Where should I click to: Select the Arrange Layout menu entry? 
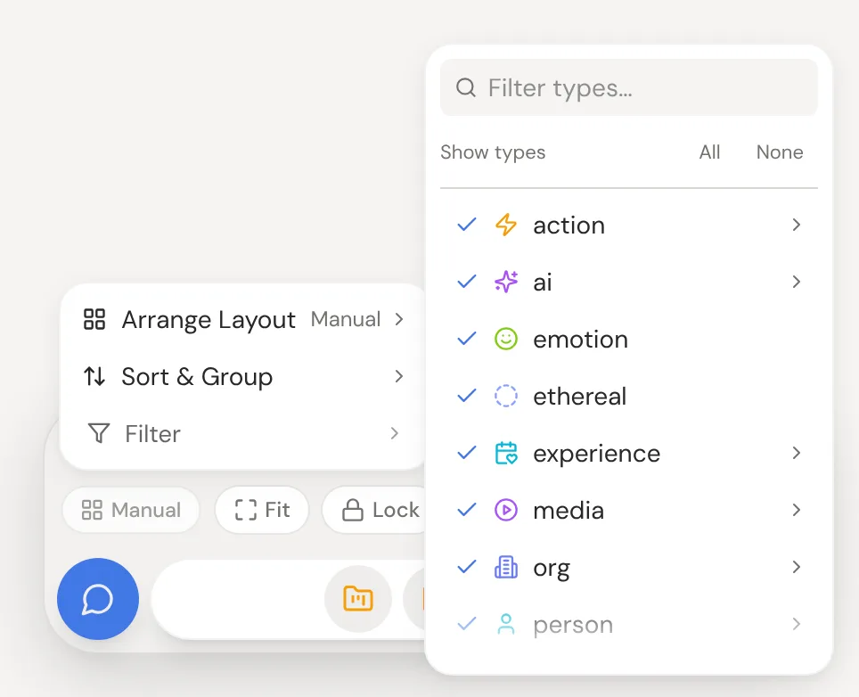click(x=243, y=319)
